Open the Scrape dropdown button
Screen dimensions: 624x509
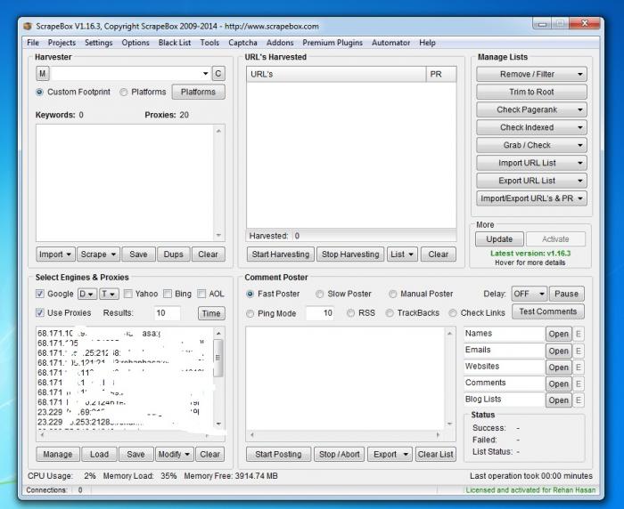pyautogui.click(x=98, y=254)
